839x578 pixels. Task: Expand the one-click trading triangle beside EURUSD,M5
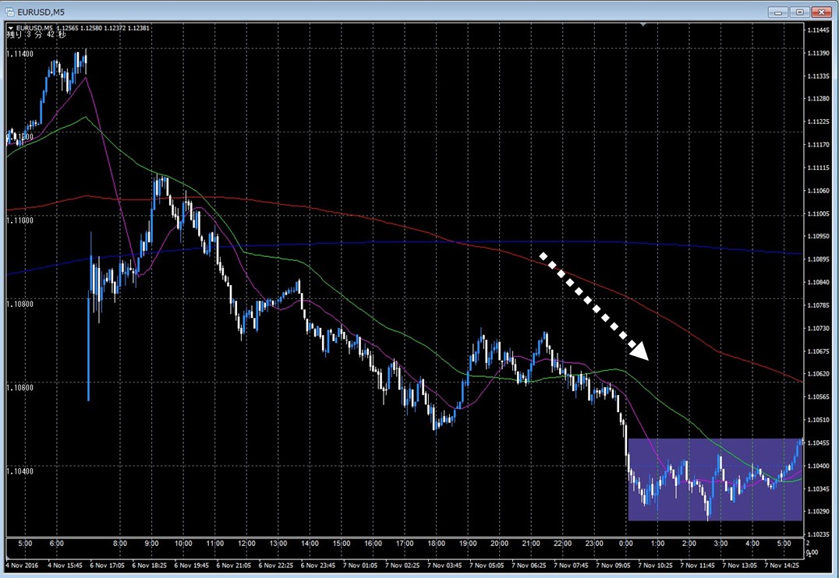11,28
